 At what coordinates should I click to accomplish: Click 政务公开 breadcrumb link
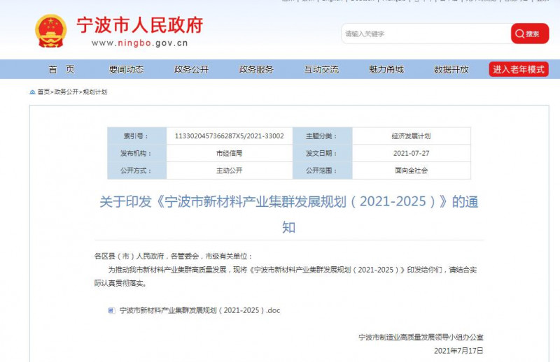(66, 92)
